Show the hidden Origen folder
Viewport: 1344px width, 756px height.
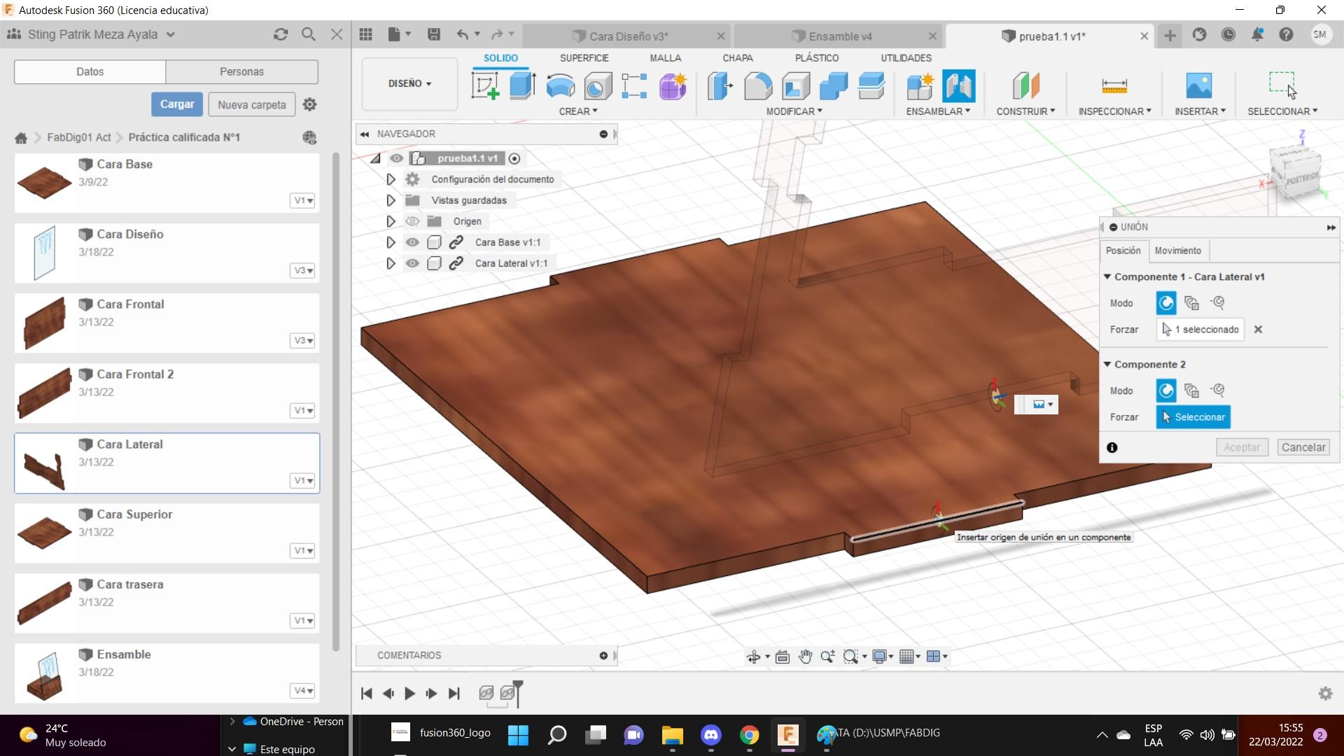(x=412, y=221)
